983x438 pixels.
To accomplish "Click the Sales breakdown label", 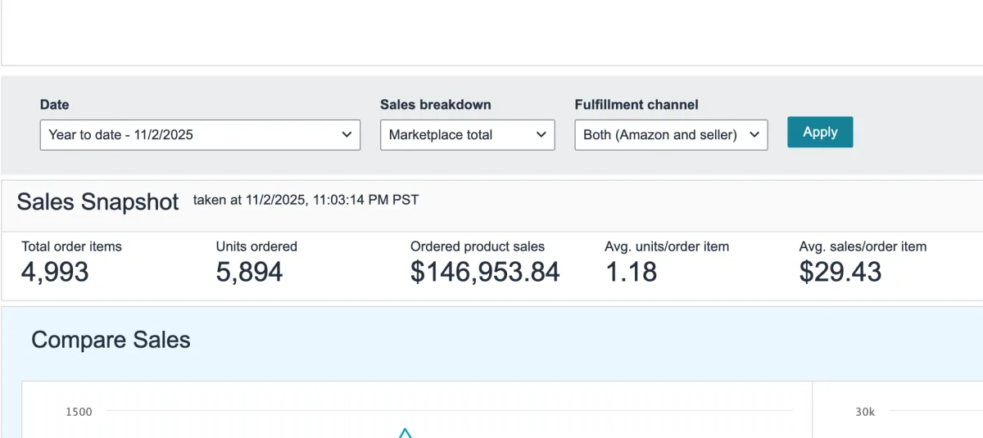I will [436, 105].
